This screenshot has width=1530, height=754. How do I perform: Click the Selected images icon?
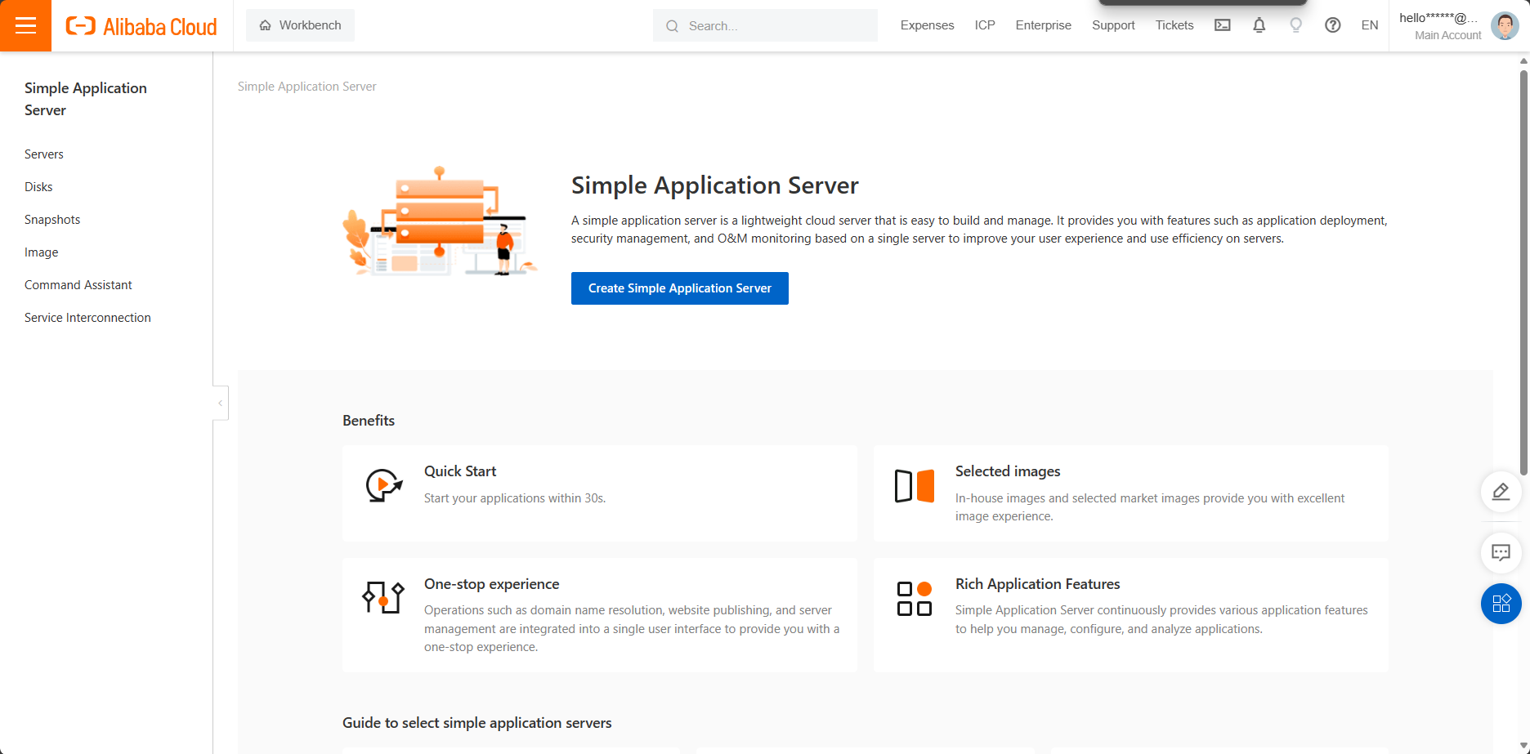point(915,485)
